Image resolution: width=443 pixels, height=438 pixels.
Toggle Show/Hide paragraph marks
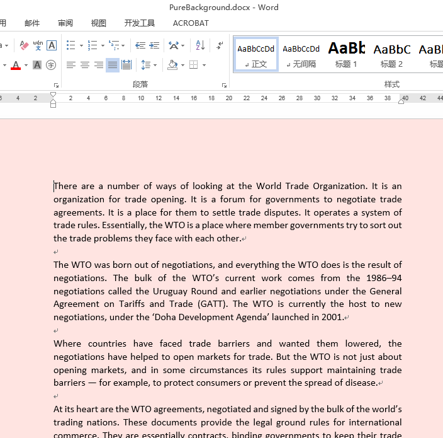pos(220,45)
